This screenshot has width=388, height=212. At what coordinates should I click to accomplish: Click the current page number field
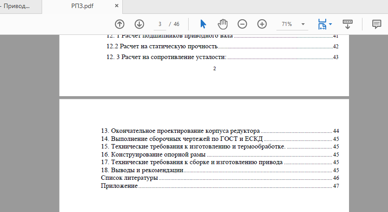[x=160, y=24]
